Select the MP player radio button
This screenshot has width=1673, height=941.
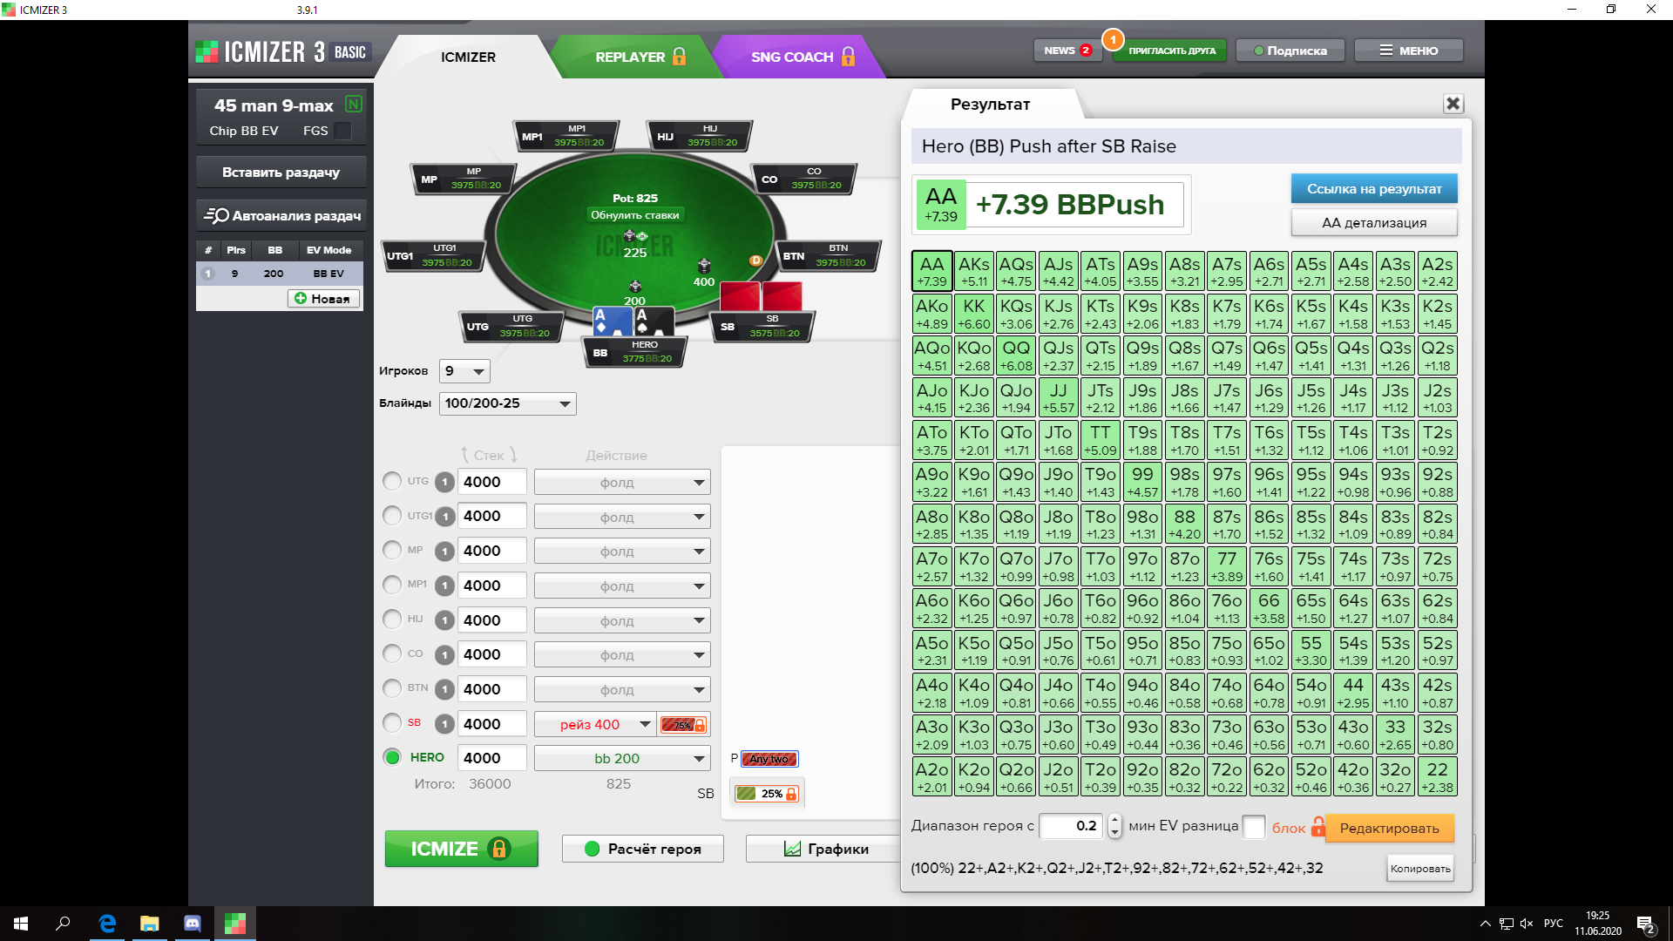[x=392, y=550]
